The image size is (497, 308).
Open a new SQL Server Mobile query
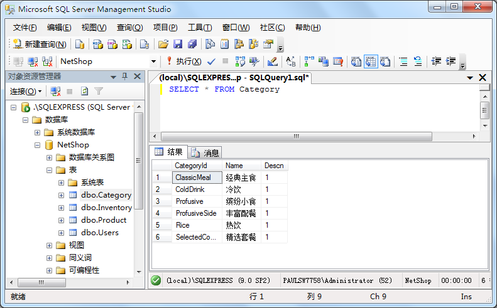tap(145, 44)
